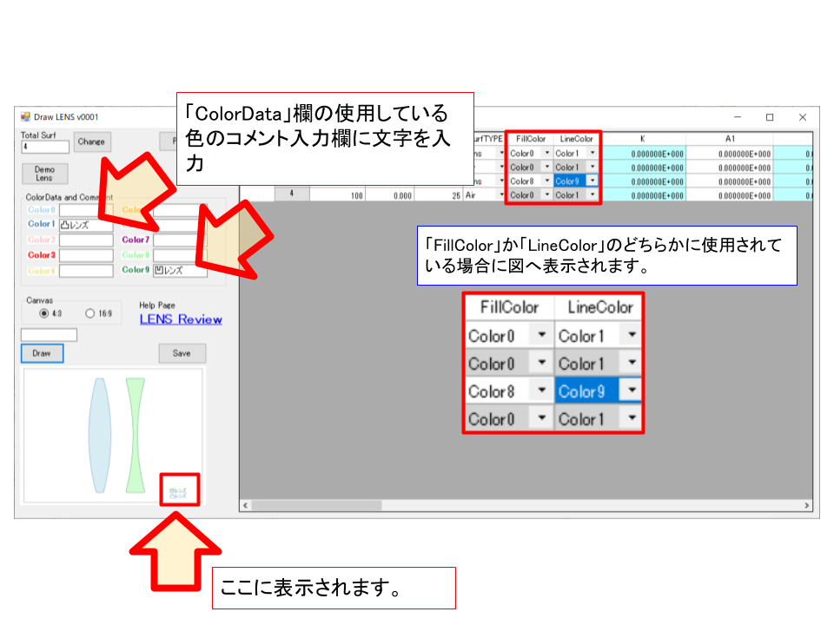The width and height of the screenshot is (834, 625).
Task: Open LineColor dropdown in grid's first row
Action: pyautogui.click(x=592, y=153)
